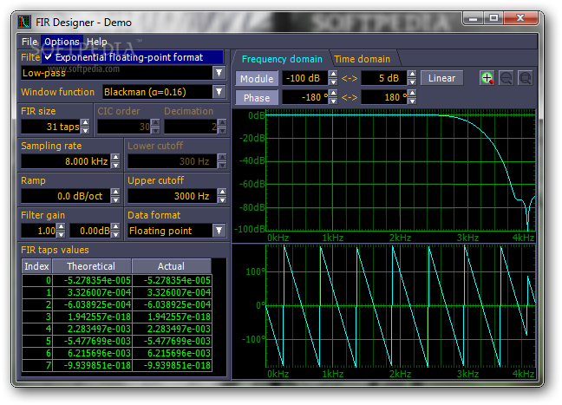The width and height of the screenshot is (562, 405).
Task: Click the Ramp dB/oct spinner arrows
Action: pyautogui.click(x=115, y=196)
